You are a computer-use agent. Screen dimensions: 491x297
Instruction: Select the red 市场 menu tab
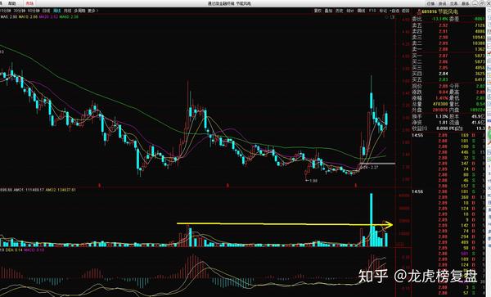[x=29, y=3]
